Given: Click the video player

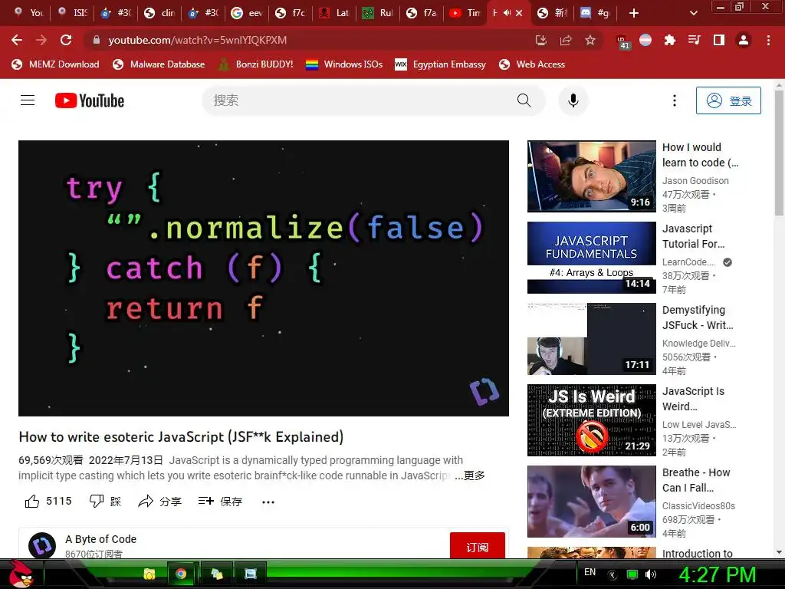Looking at the screenshot, I should (264, 278).
